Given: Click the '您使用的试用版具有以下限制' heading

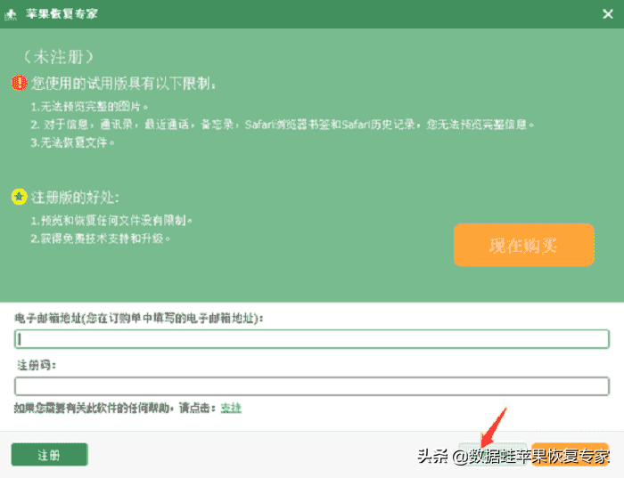Looking at the screenshot, I should click(x=124, y=84).
